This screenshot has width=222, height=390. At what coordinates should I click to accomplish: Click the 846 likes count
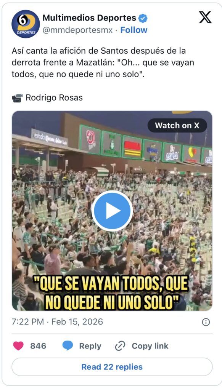coord(38,346)
